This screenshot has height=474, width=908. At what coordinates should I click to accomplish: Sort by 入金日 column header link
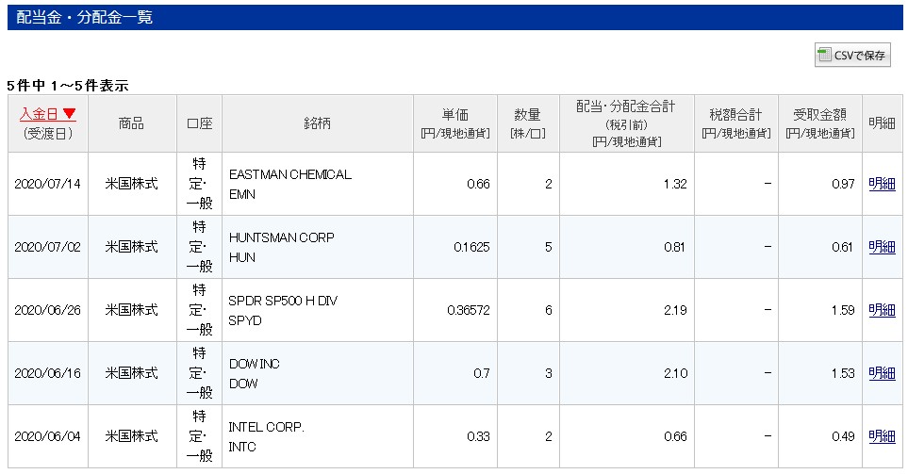pyautogui.click(x=39, y=114)
